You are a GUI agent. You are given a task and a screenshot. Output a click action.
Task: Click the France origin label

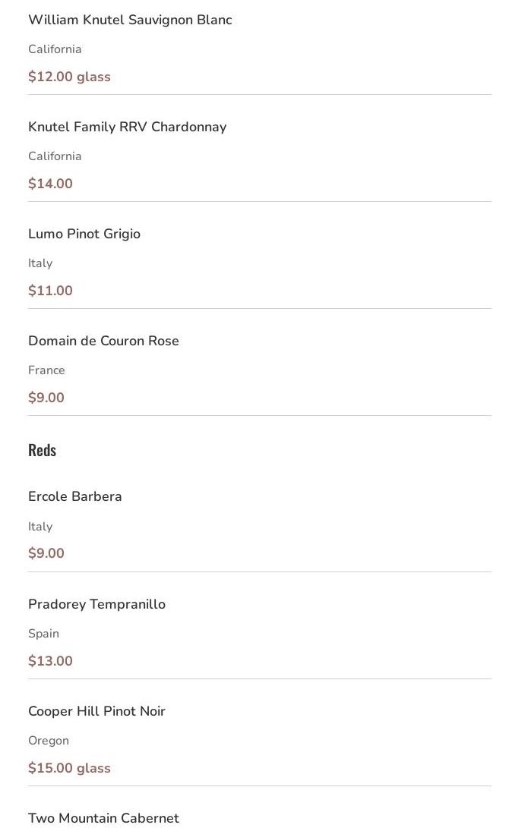pos(46,370)
